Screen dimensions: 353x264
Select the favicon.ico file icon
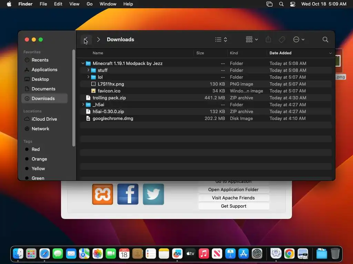tap(93, 91)
